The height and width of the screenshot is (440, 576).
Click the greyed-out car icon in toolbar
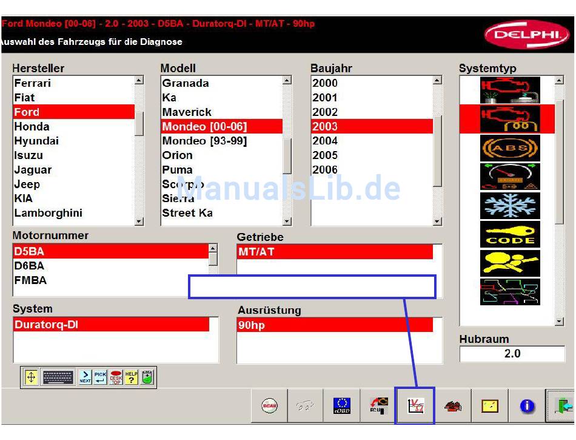[x=305, y=406]
